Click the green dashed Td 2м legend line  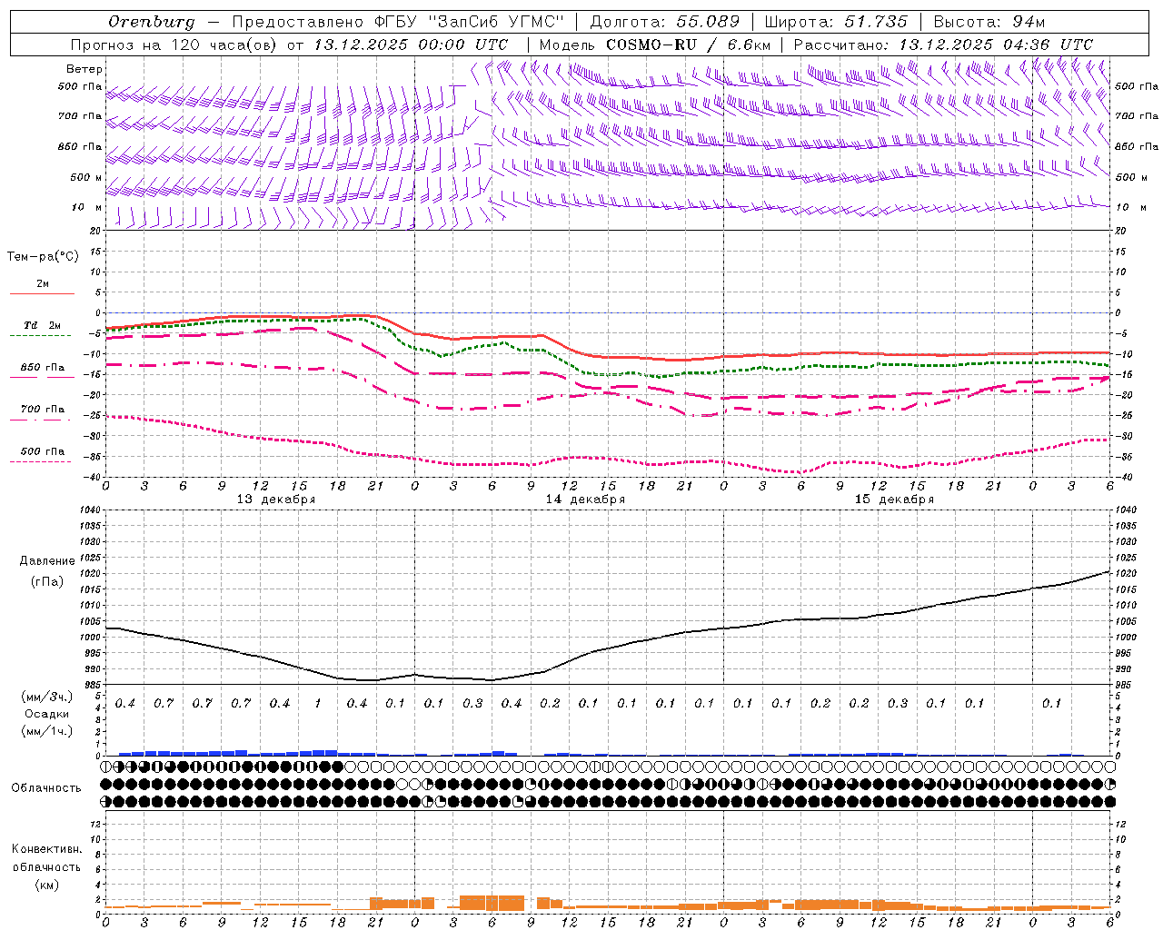pyautogui.click(x=42, y=335)
